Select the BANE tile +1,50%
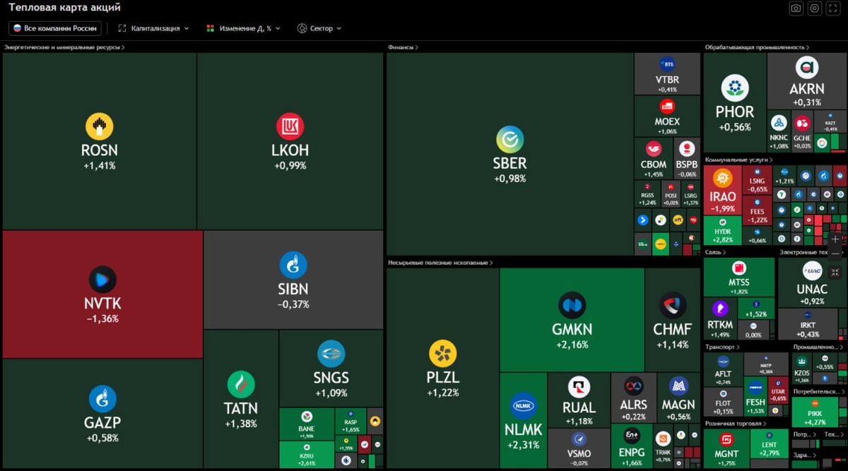This screenshot has height=471, width=848. coord(306,424)
